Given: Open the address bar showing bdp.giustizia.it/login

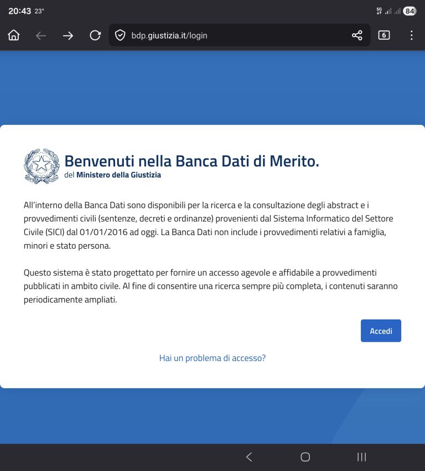Looking at the screenshot, I should click(x=240, y=35).
